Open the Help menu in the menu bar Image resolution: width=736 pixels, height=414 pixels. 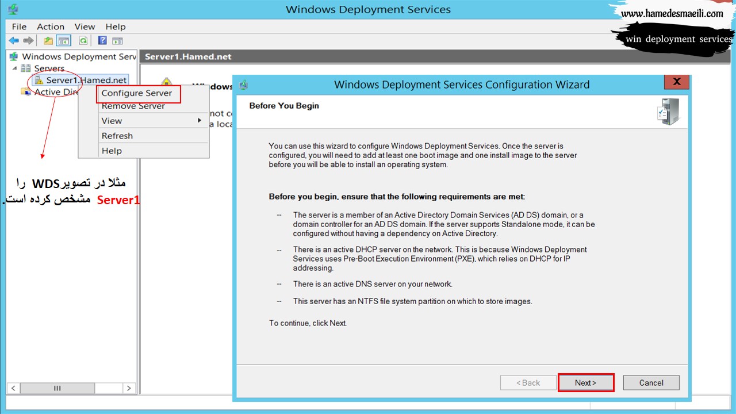pos(115,26)
